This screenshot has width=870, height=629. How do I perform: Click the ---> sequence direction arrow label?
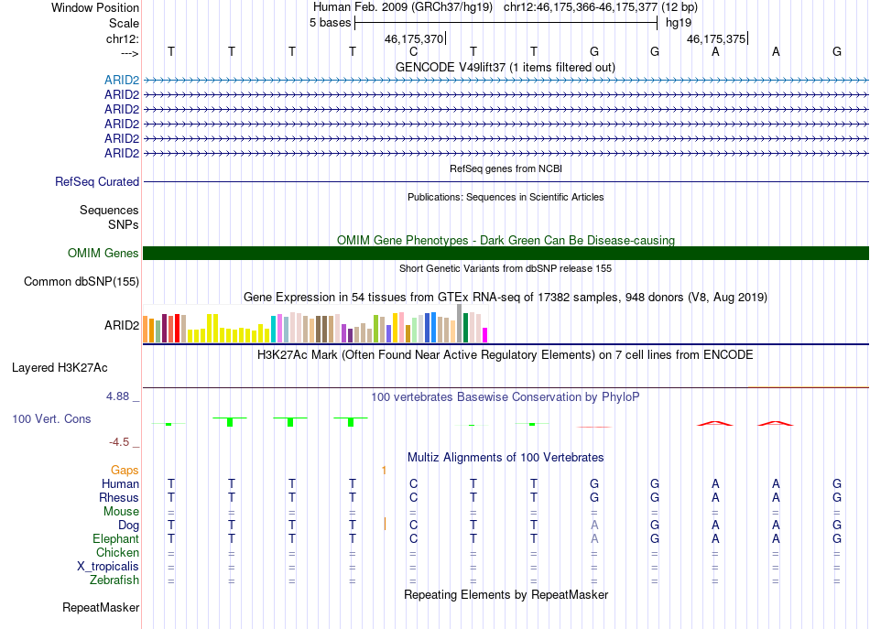pyautogui.click(x=129, y=53)
